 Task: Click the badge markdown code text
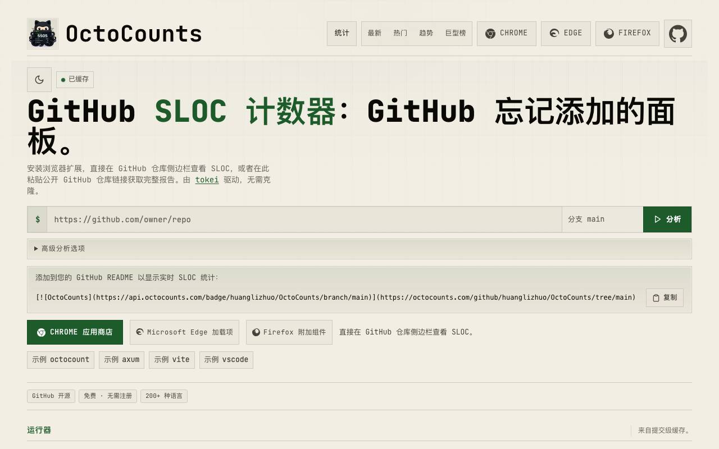336,297
